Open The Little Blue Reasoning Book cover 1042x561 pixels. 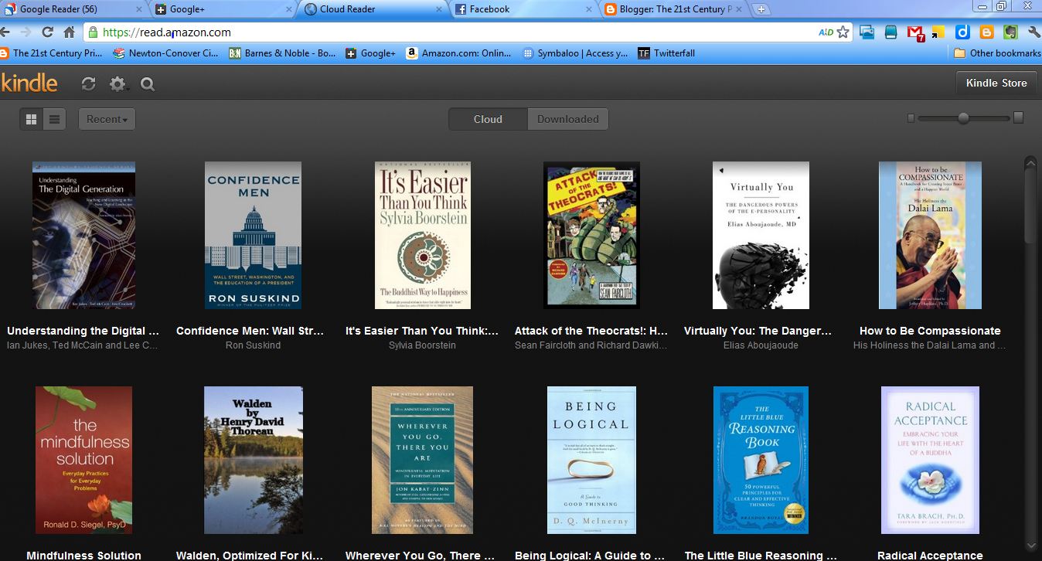pos(761,460)
